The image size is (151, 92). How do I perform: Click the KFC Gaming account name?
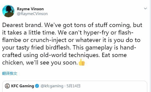(22, 86)
